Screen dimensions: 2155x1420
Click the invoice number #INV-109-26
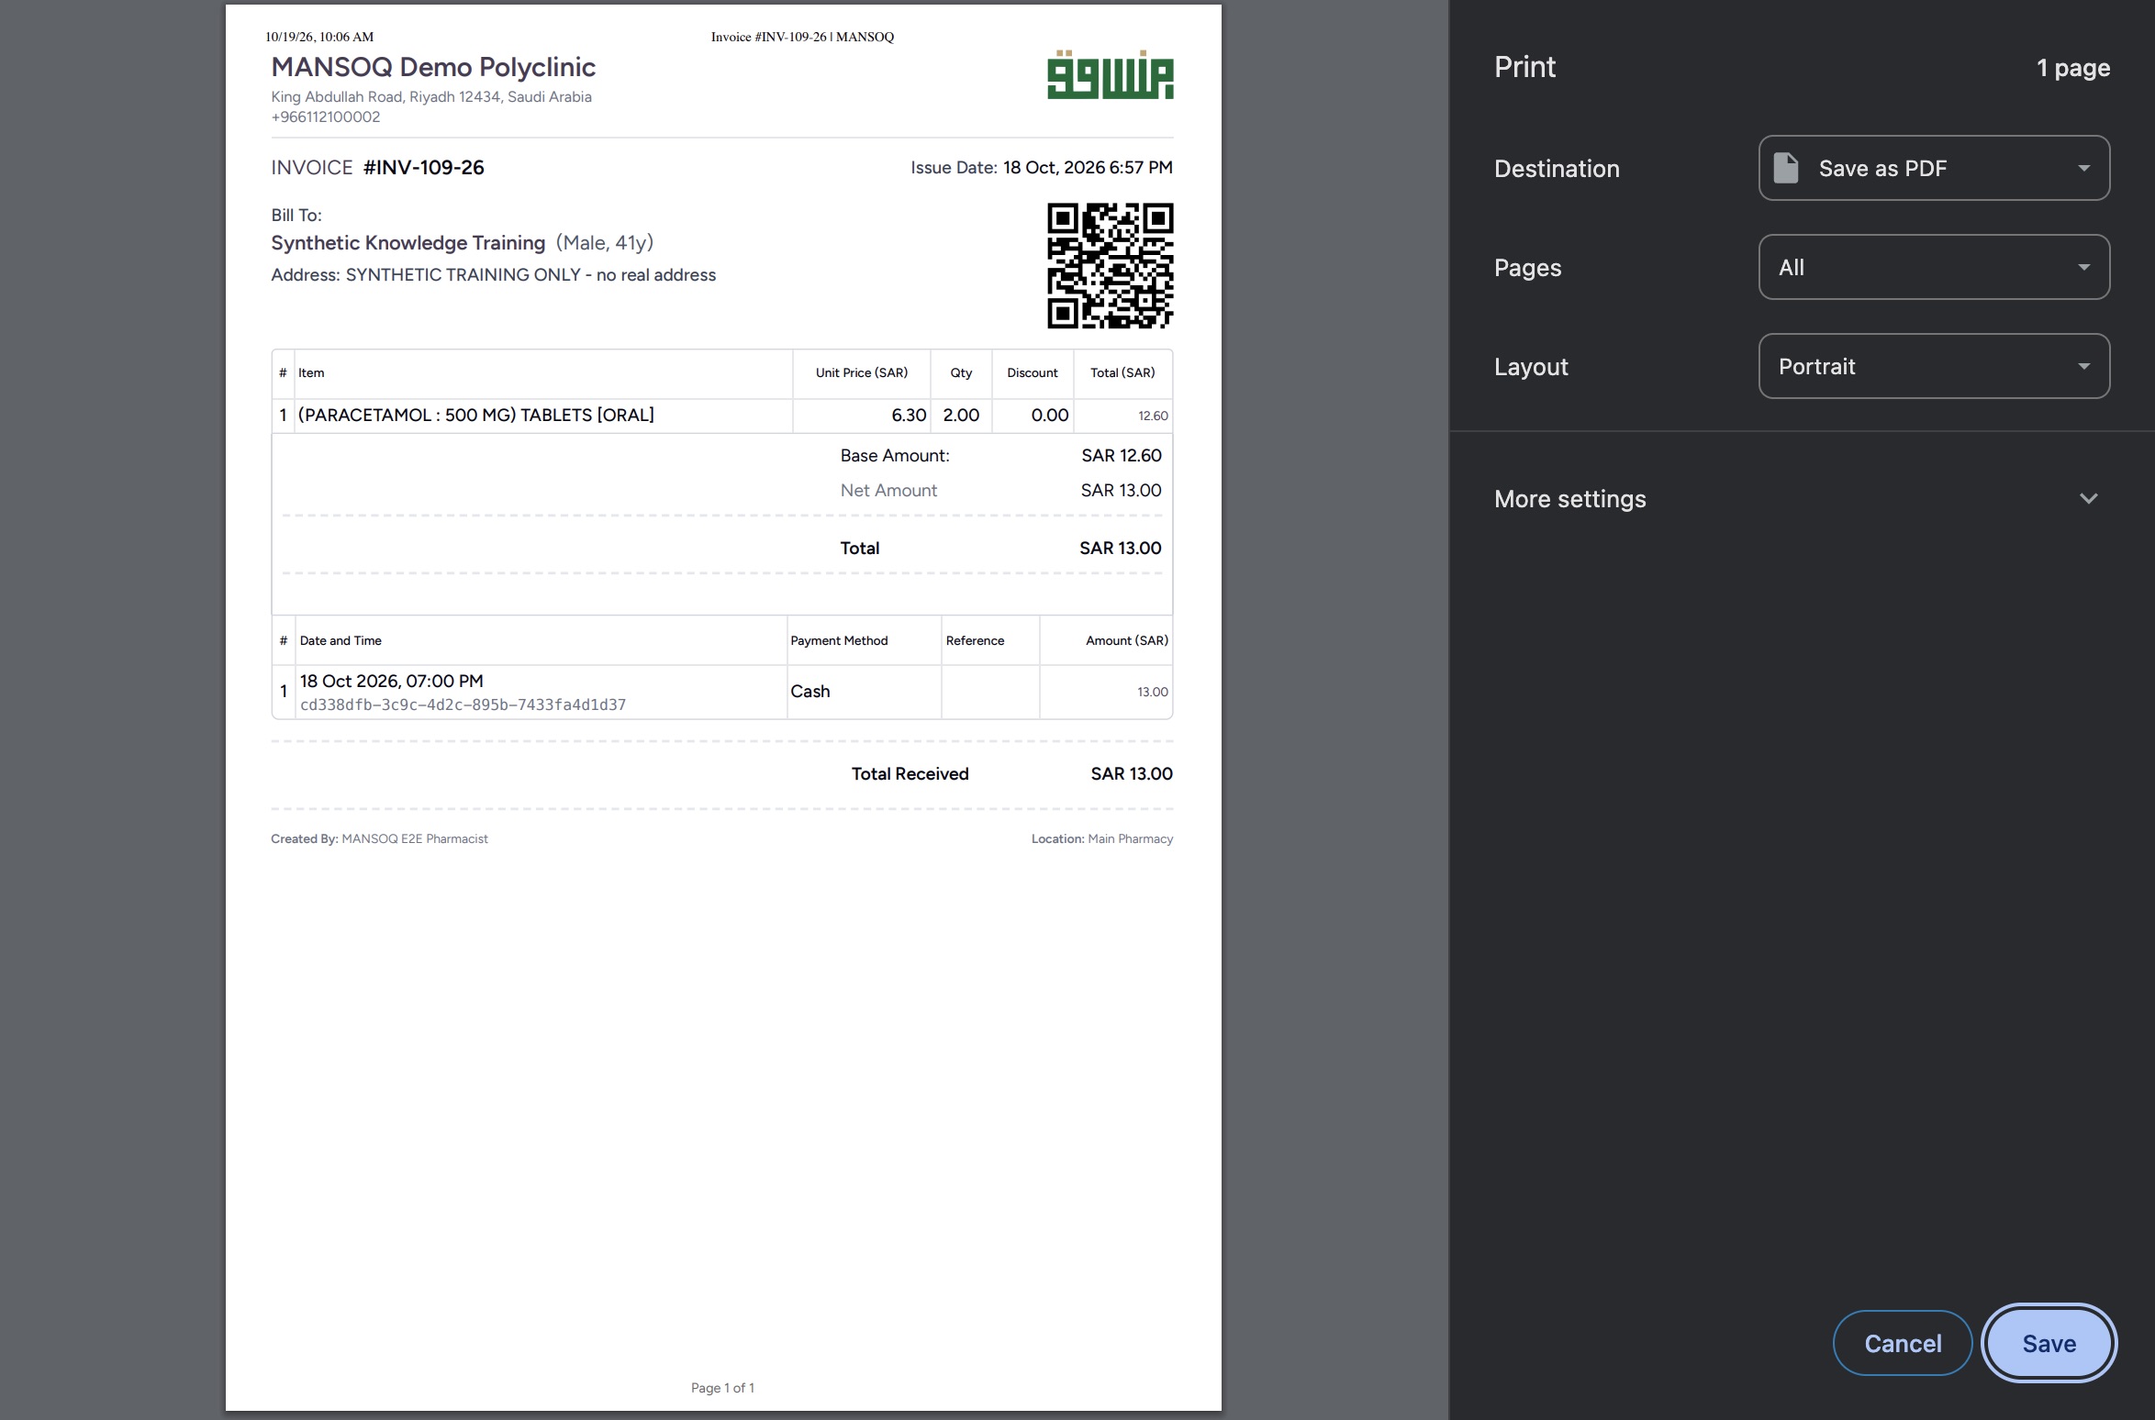pyautogui.click(x=423, y=168)
